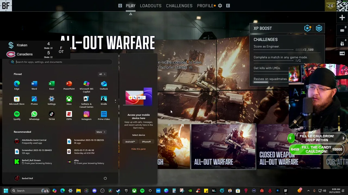Screen dimensions: 348x195
Task: Click the XP Boost hexagon badge icon
Action: [319, 28]
